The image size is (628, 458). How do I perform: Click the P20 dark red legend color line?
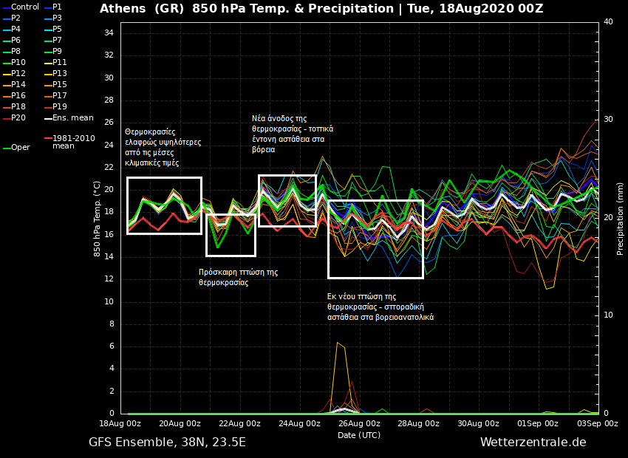tap(7, 118)
